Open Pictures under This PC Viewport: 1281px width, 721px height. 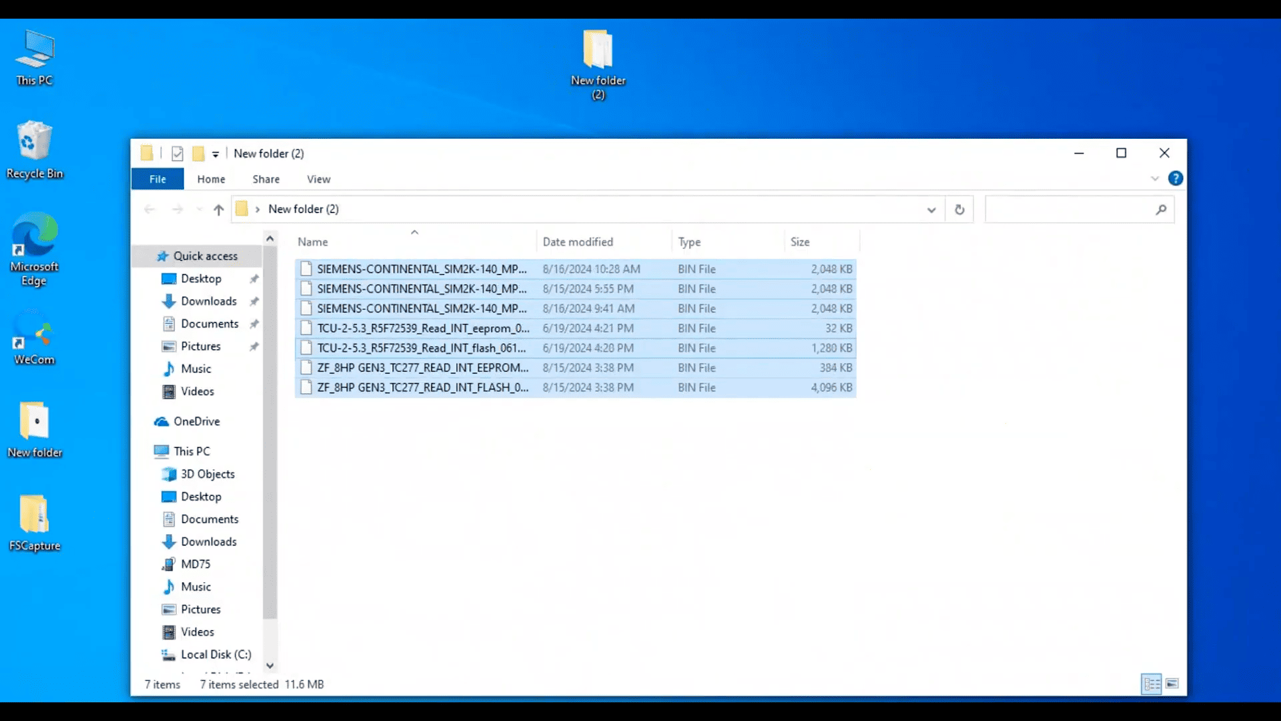(200, 610)
